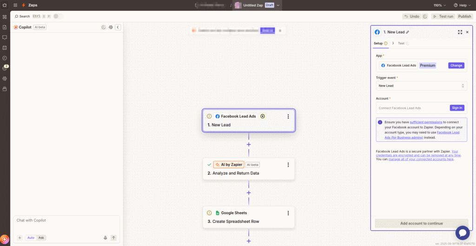Expand the step panel to fullscreen
Viewport: 476px width, 246px height.
coord(460,32)
